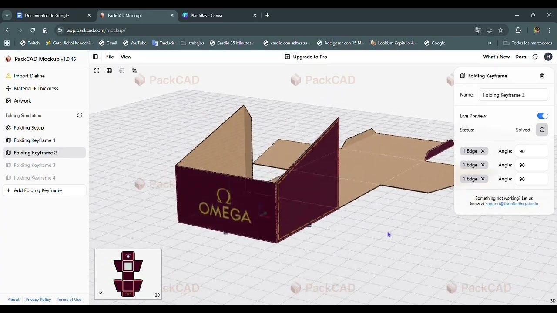
Task: Click Add Folding Keyframe
Action: (x=44, y=190)
